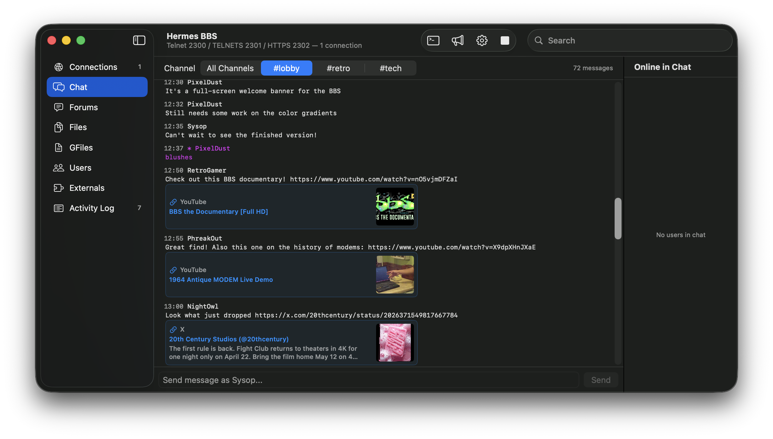View the Activity Log with 7 entries
Screen dimensions: 773x439
click(91, 208)
